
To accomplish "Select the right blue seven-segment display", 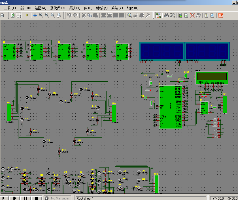I will (x=207, y=51).
